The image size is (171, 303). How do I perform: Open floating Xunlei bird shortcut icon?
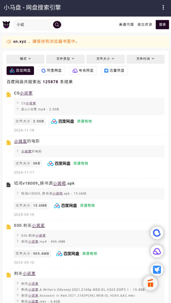coord(157,269)
